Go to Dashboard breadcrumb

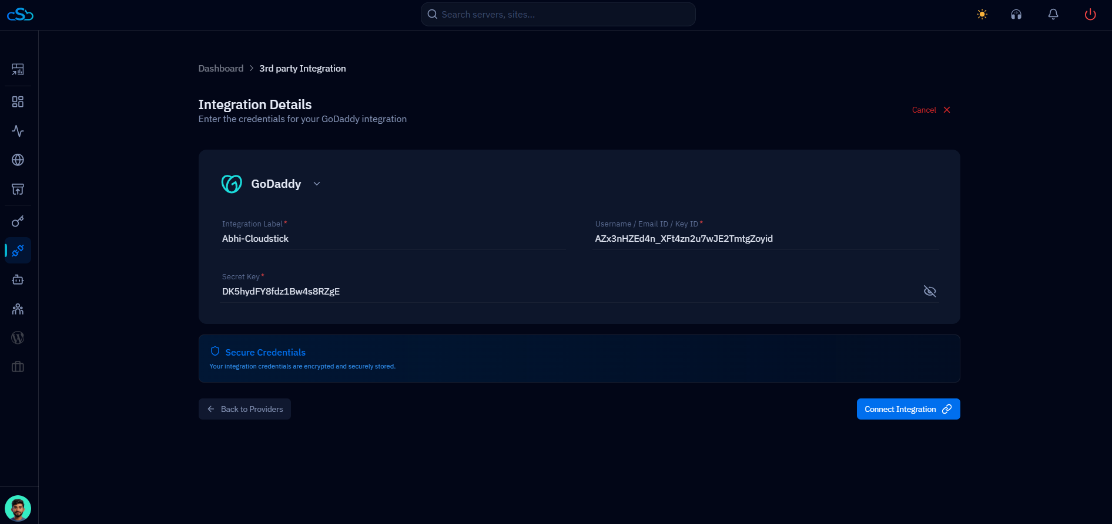pyautogui.click(x=221, y=69)
